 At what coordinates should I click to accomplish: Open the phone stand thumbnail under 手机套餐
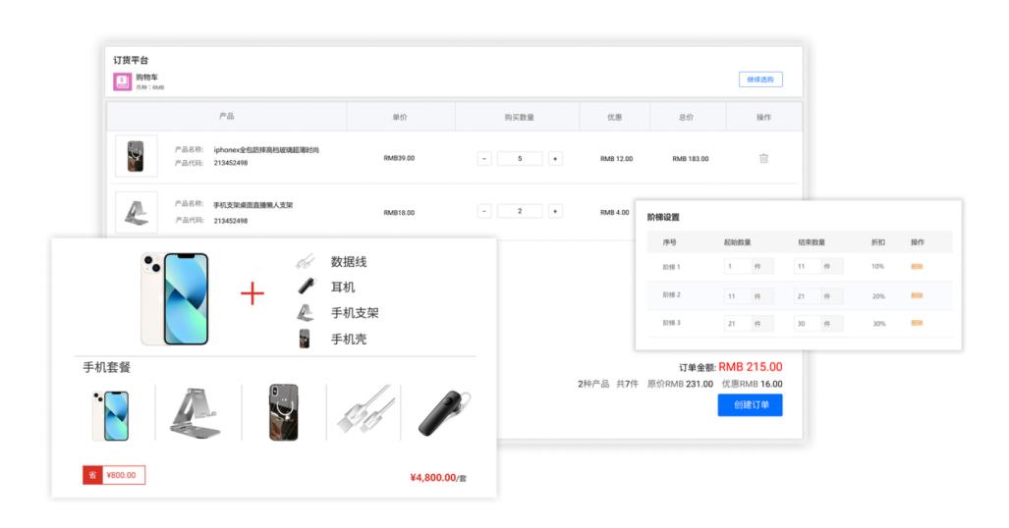click(196, 413)
